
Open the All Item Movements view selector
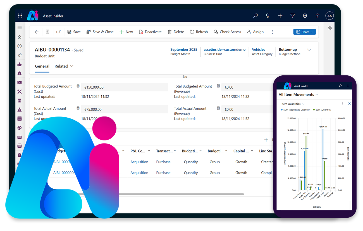[298, 94]
